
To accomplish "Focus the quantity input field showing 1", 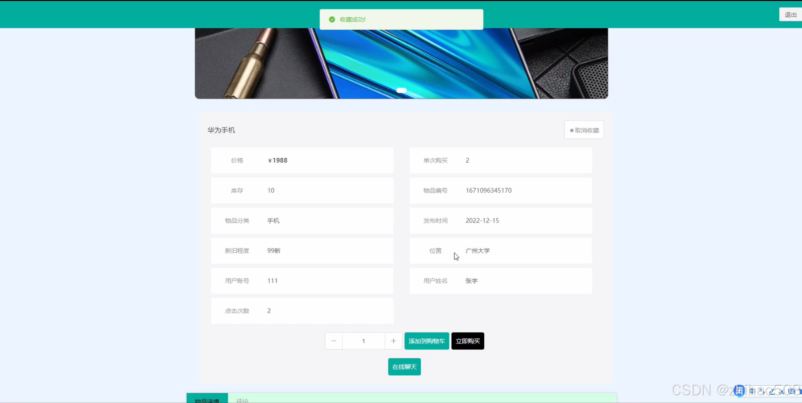I will [x=363, y=341].
